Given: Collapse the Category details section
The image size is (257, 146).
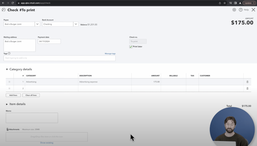Looking at the screenshot, I should click(7, 69).
